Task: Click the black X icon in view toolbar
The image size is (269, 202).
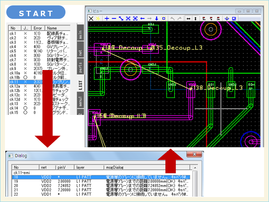Action: click(91, 18)
